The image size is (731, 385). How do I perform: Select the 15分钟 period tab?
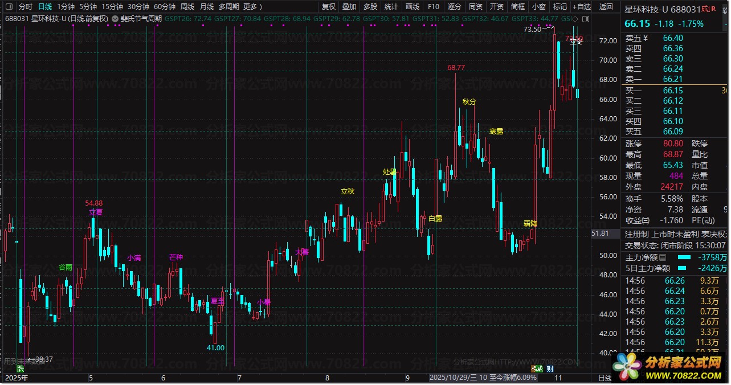112,7
